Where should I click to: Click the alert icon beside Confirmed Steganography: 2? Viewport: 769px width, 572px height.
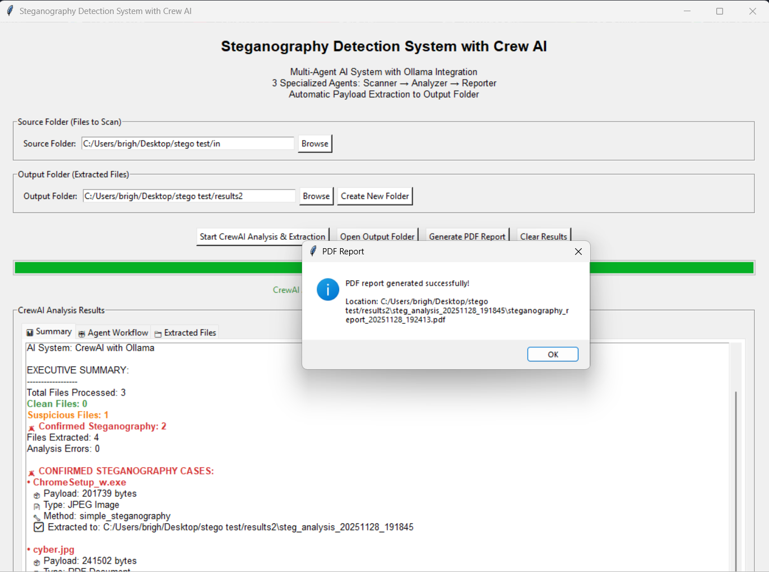tap(31, 427)
